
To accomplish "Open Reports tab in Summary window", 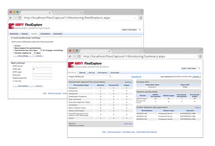I will [x=82, y=72].
